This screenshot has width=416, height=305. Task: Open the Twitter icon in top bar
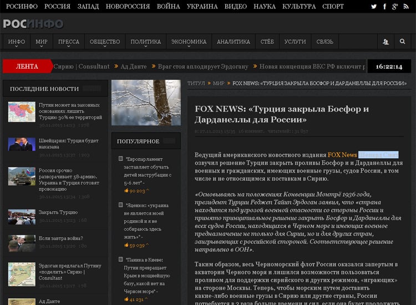point(374,7)
